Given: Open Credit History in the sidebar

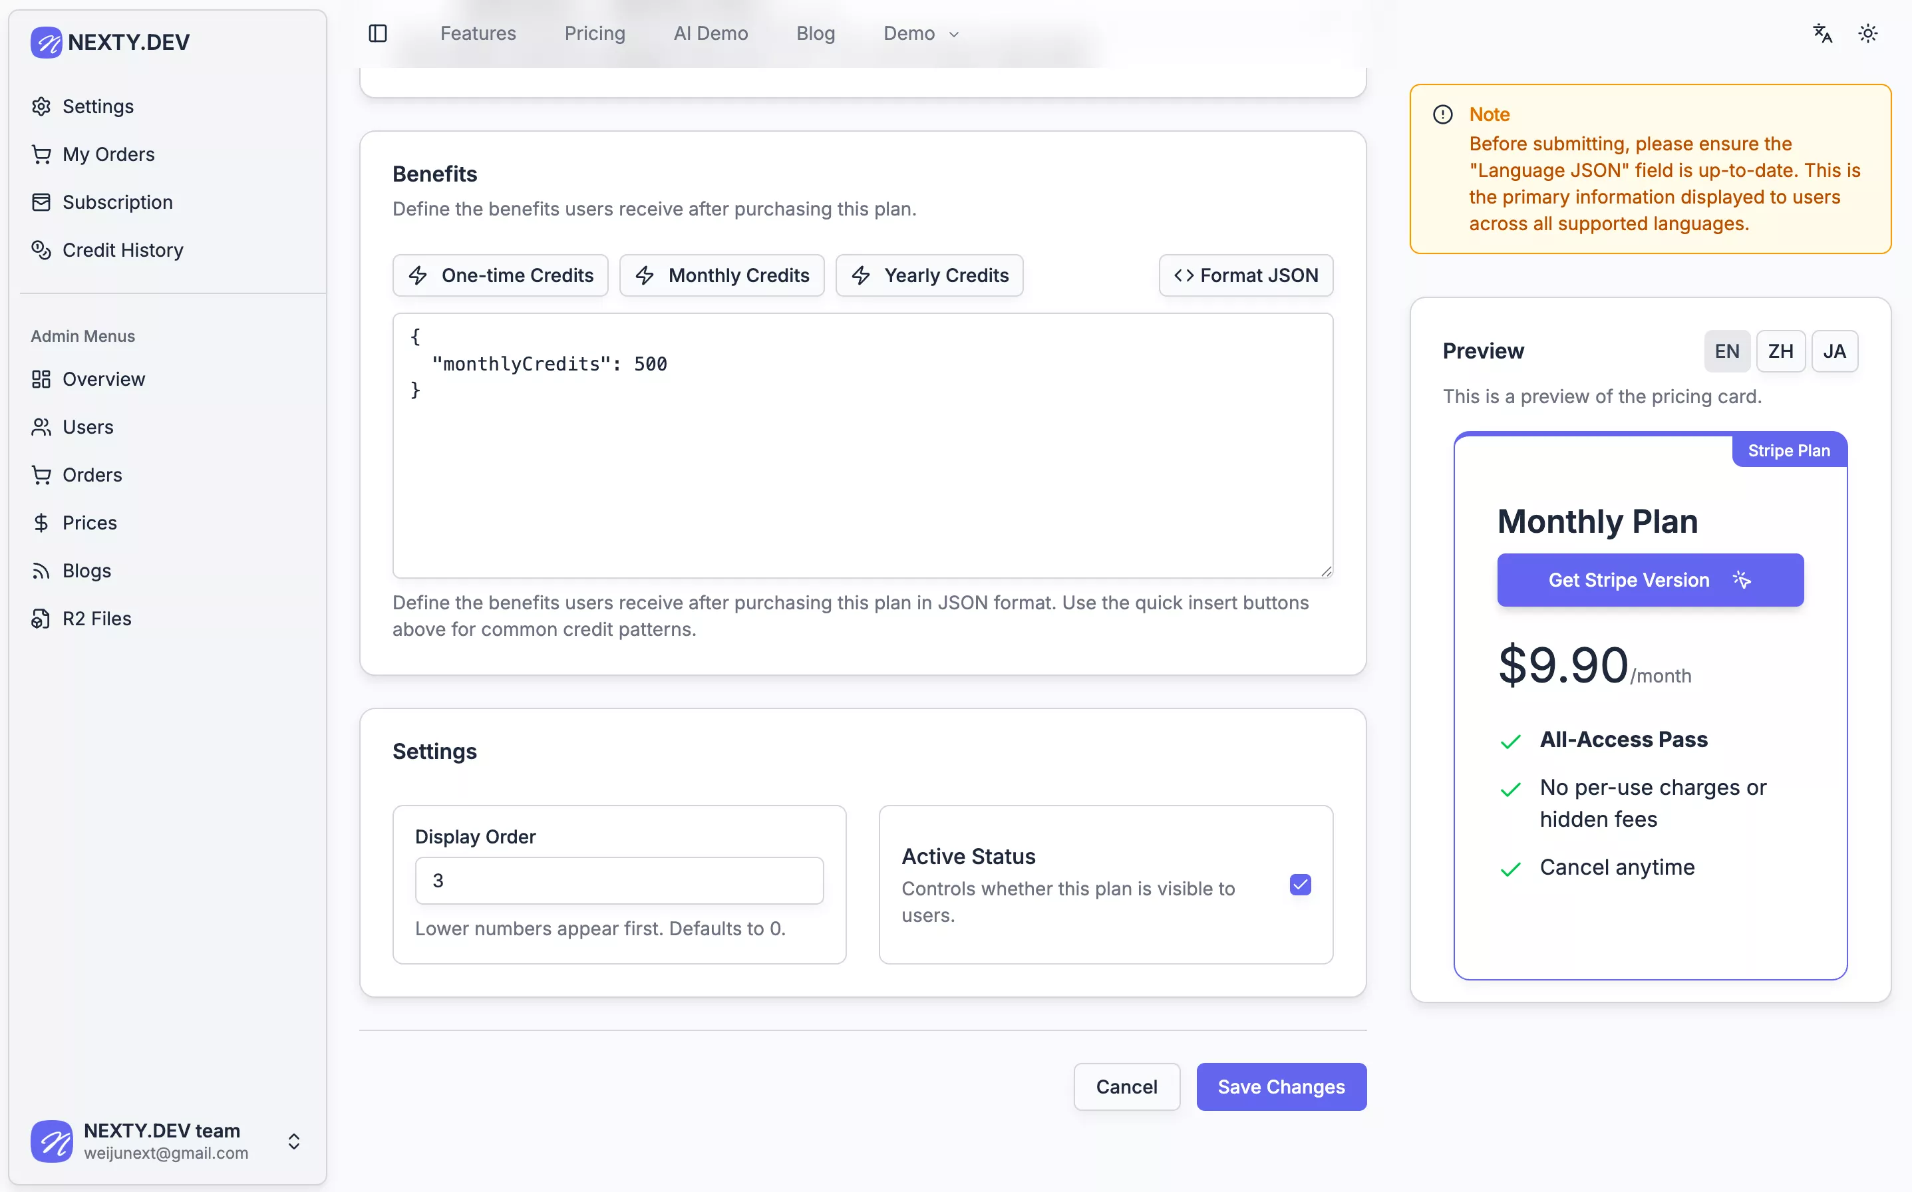Looking at the screenshot, I should click(122, 250).
